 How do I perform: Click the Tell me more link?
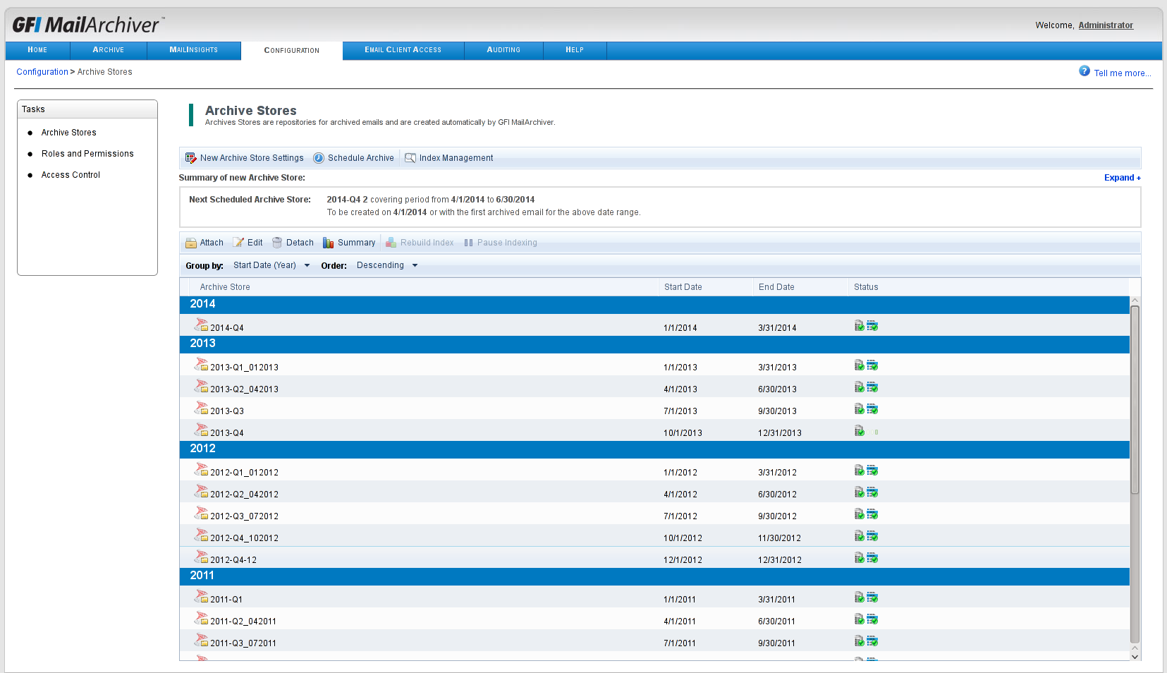(1123, 73)
